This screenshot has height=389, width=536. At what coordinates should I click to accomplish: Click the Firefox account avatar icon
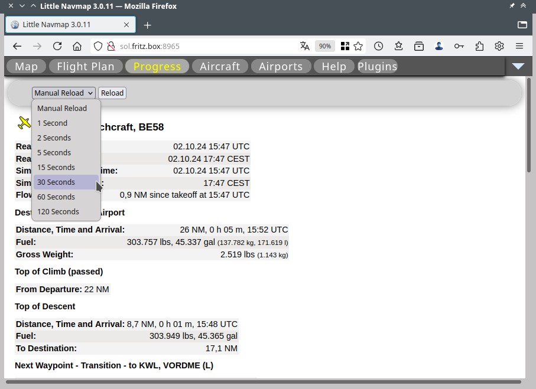[439, 46]
